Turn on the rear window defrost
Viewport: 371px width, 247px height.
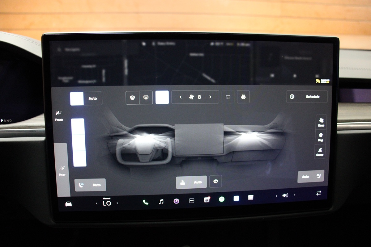point(146,97)
